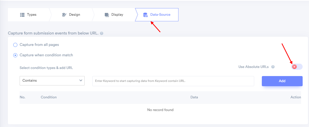Click the chevron arrow of Contains dropdown

click(81, 81)
